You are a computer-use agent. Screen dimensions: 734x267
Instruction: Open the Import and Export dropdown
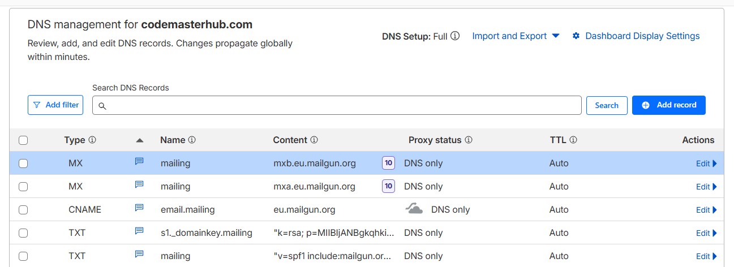[515, 36]
